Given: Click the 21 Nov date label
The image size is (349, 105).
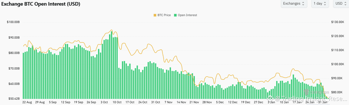Looking at the screenshot, I should click(x=194, y=102).
